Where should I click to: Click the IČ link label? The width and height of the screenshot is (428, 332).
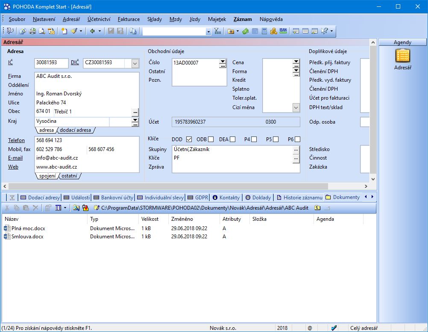point(10,62)
